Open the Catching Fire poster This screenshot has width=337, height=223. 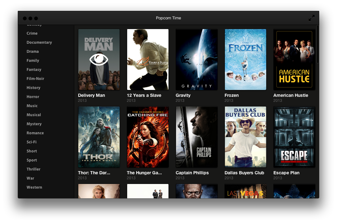coord(148,137)
